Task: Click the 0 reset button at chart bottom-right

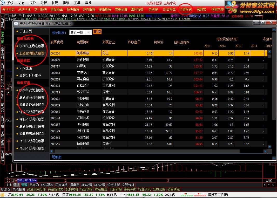Action: pyautogui.click(x=273, y=185)
